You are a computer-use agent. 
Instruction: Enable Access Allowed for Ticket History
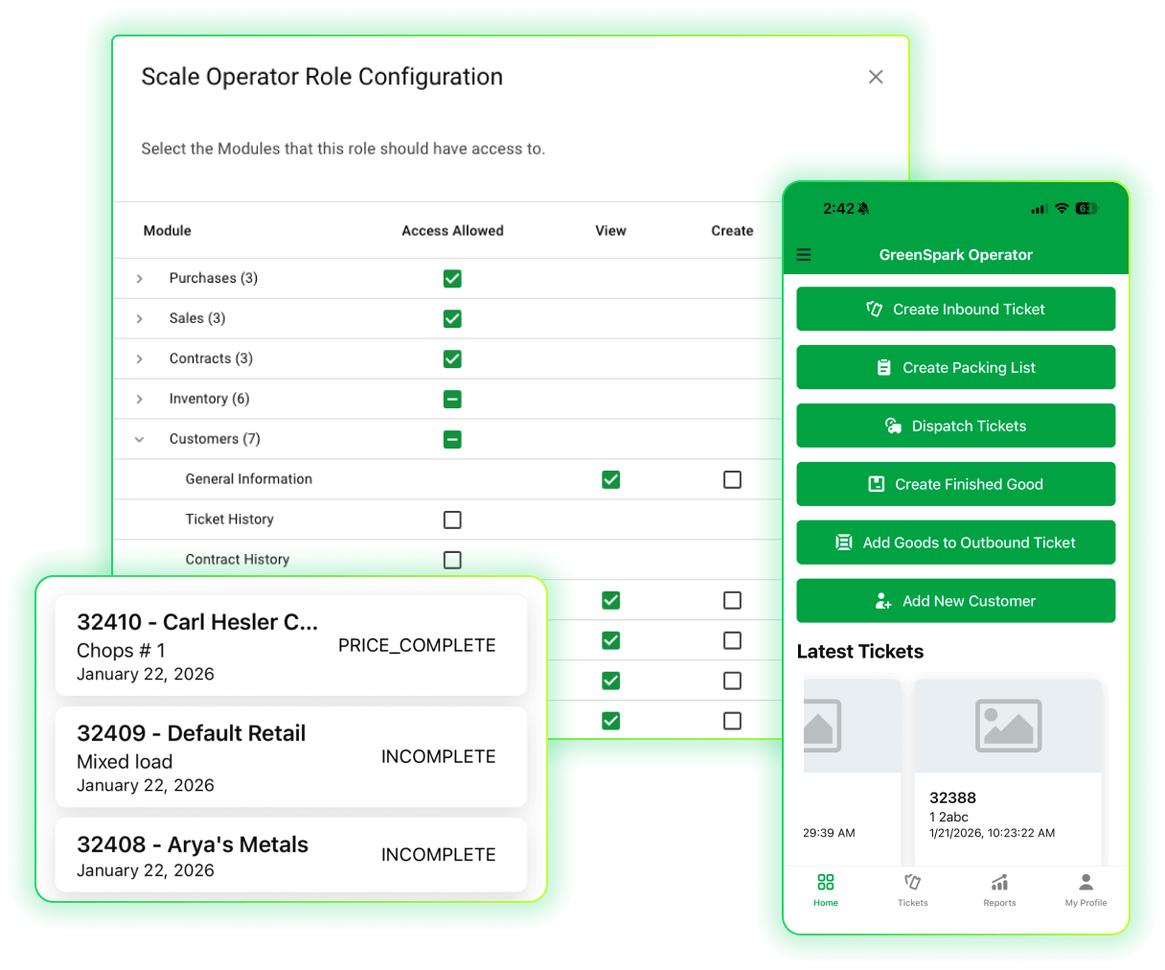tap(452, 520)
